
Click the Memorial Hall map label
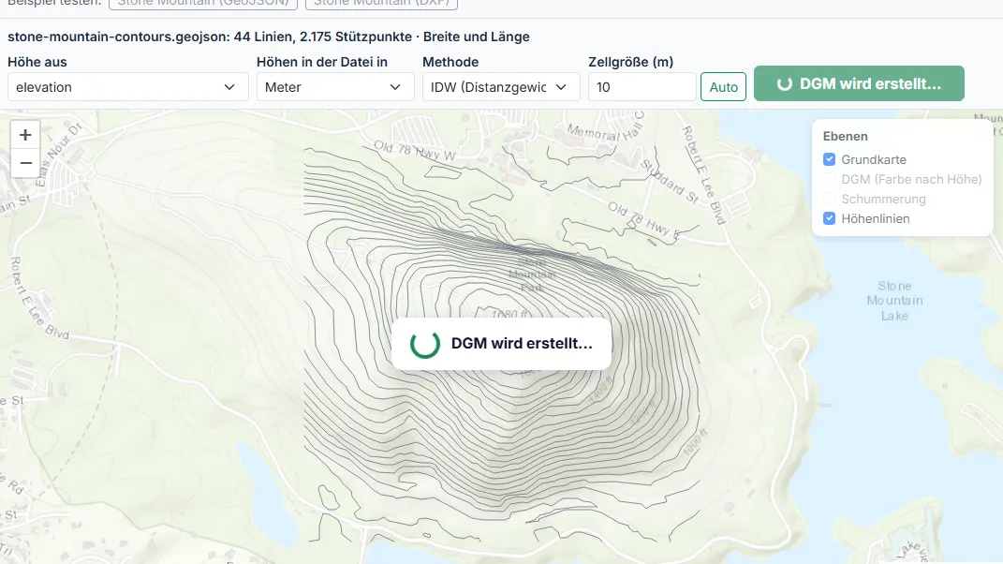pos(606,128)
